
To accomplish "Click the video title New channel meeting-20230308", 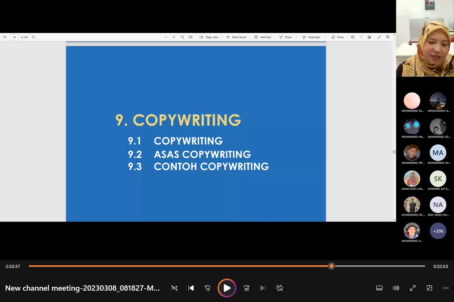I will tap(83, 288).
